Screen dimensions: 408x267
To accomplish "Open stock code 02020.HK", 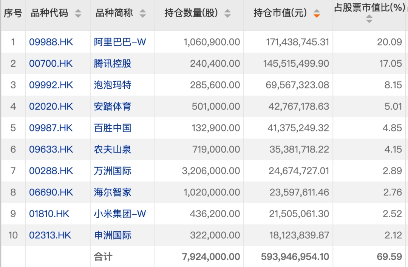I will (51, 107).
